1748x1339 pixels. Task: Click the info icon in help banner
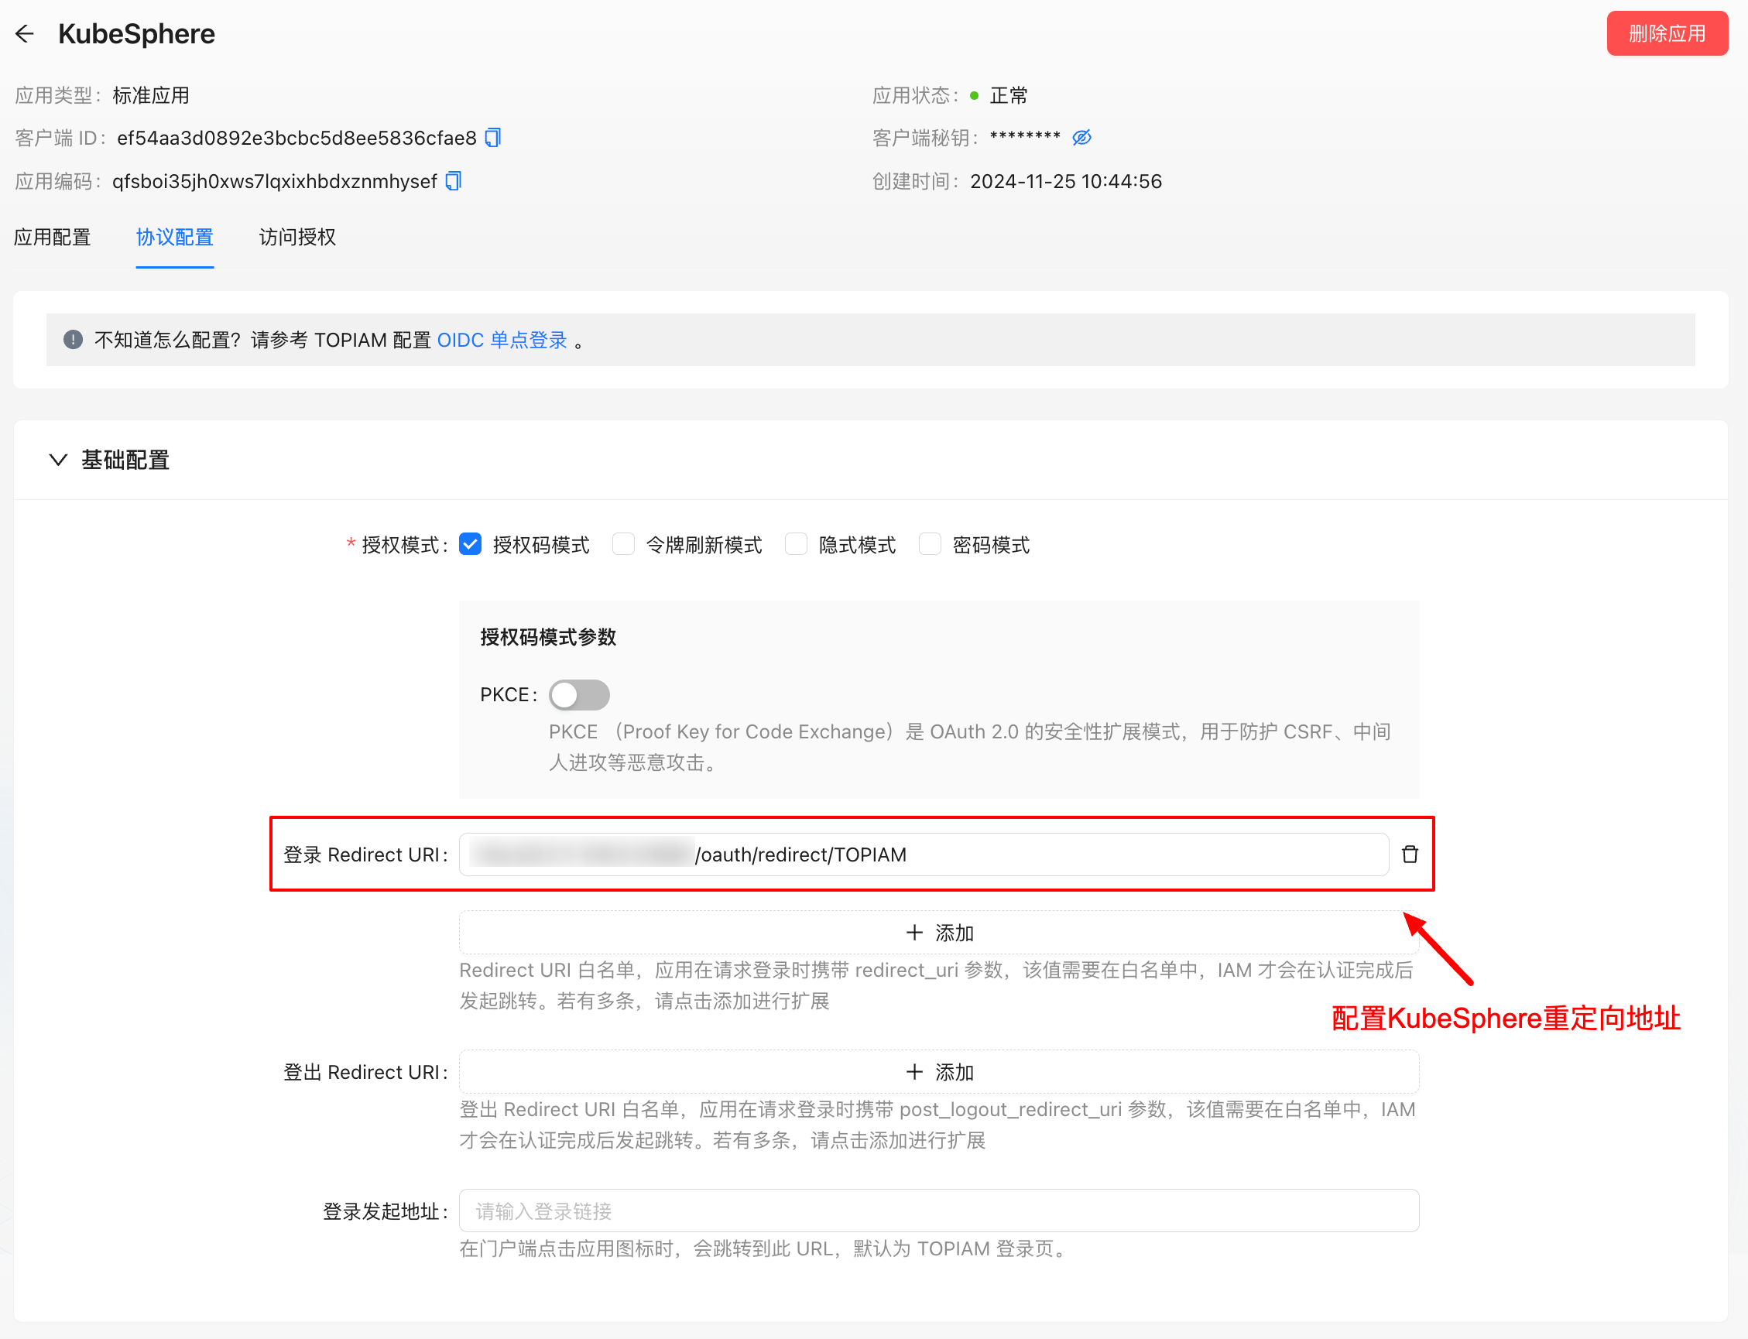74,340
